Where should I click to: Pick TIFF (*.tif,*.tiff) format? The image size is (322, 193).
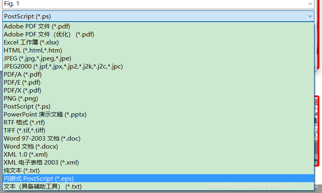pos(158,131)
